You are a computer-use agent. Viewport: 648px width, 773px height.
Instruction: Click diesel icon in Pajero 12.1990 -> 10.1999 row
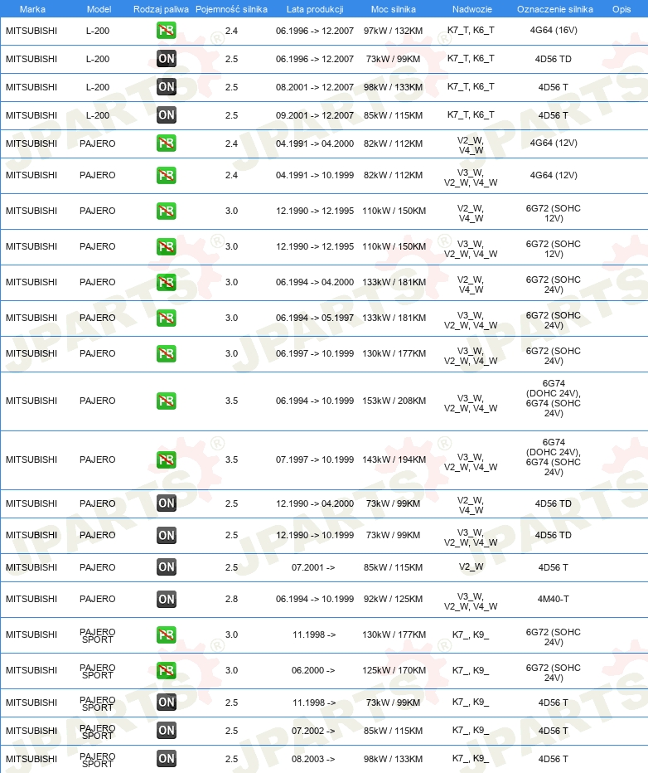pos(167,536)
